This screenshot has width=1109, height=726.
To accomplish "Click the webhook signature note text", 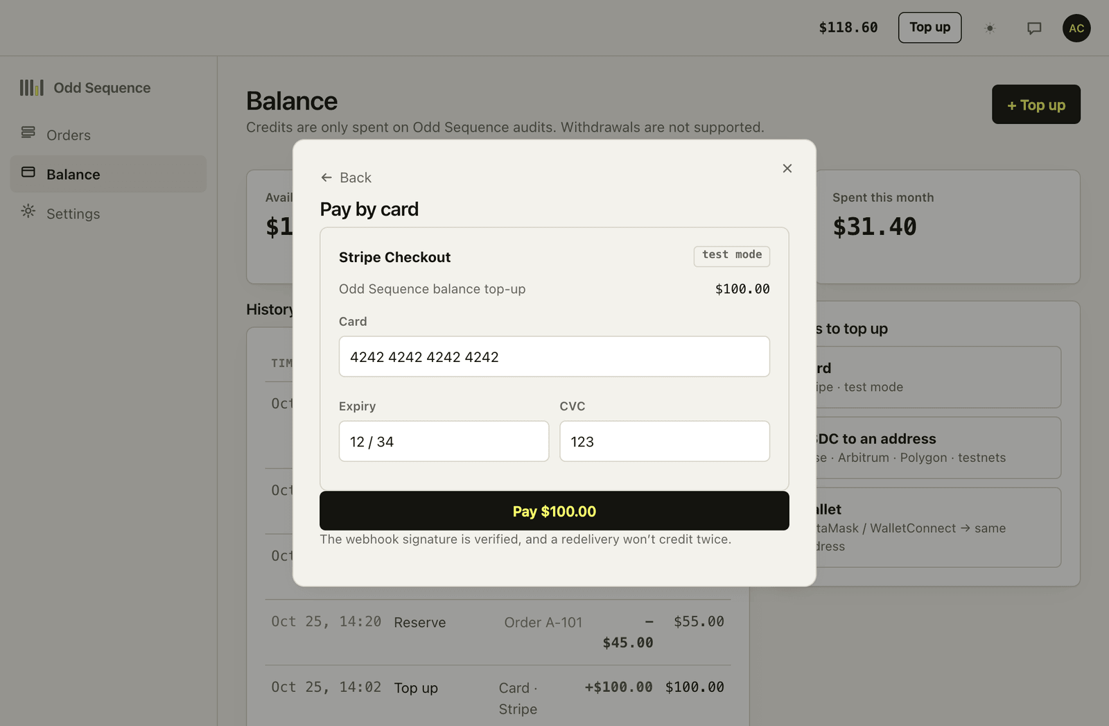I will (x=525, y=539).
